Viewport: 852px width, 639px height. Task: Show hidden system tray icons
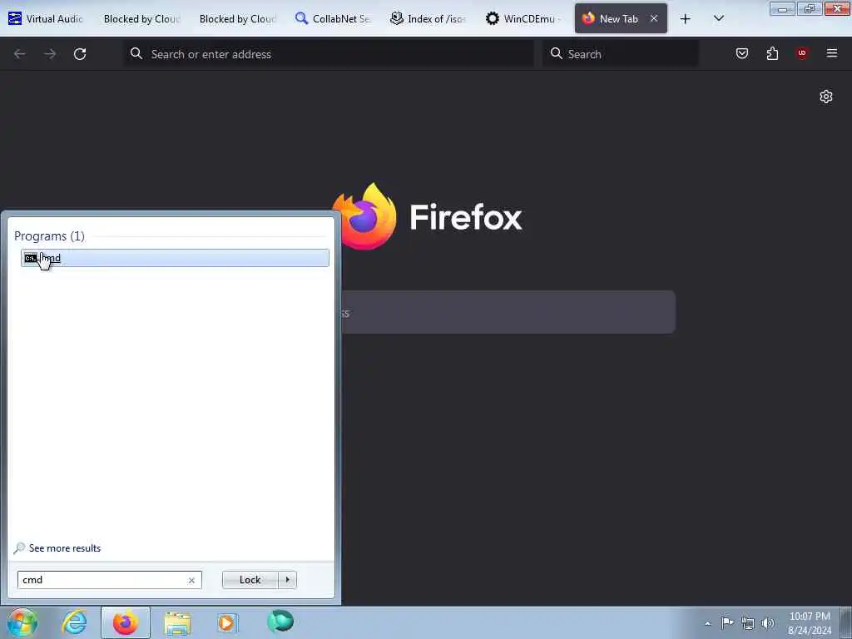coord(707,623)
